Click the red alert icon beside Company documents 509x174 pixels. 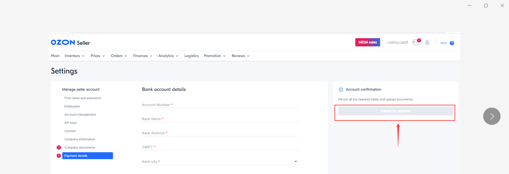tap(59, 147)
